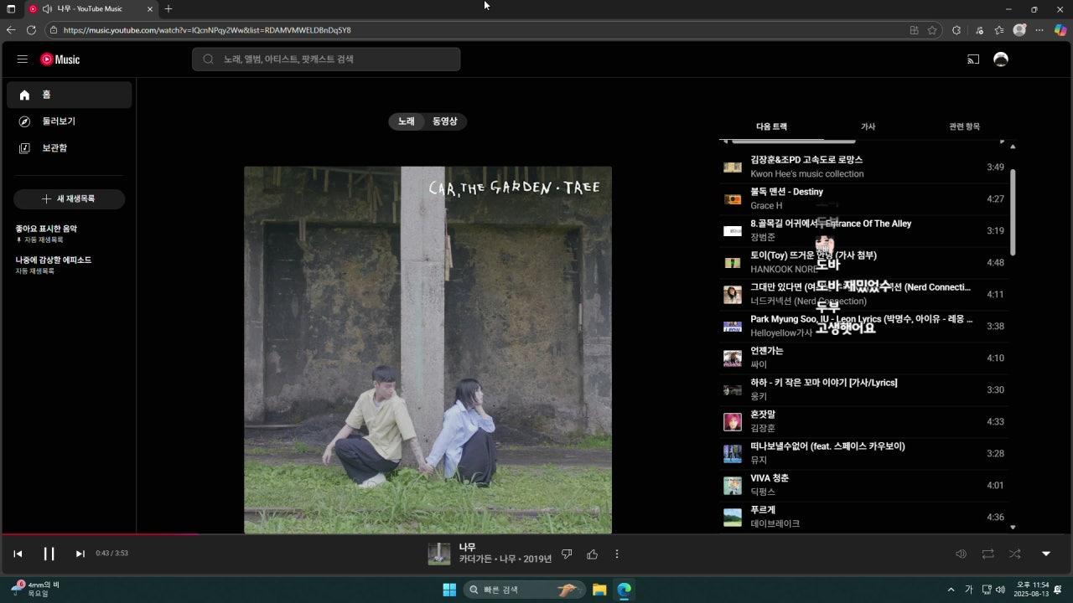
Task: Open the Cast to device icon
Action: click(x=973, y=59)
